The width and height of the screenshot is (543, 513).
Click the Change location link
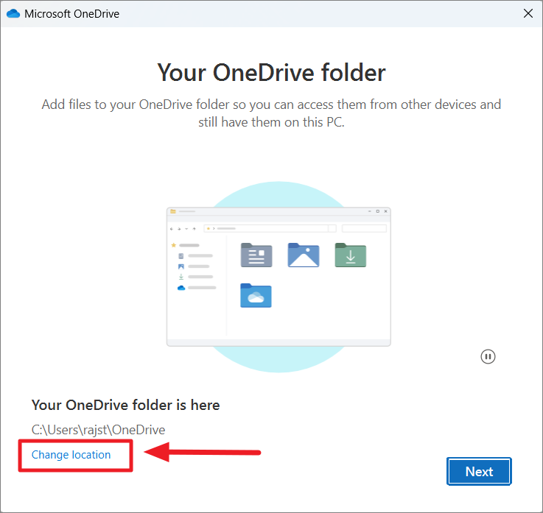[71, 455]
